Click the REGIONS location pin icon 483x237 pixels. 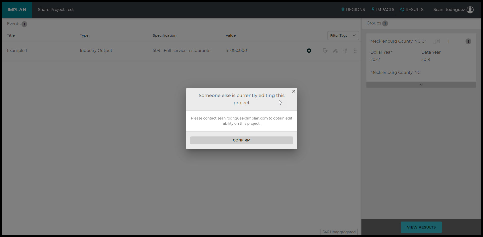[x=343, y=9]
